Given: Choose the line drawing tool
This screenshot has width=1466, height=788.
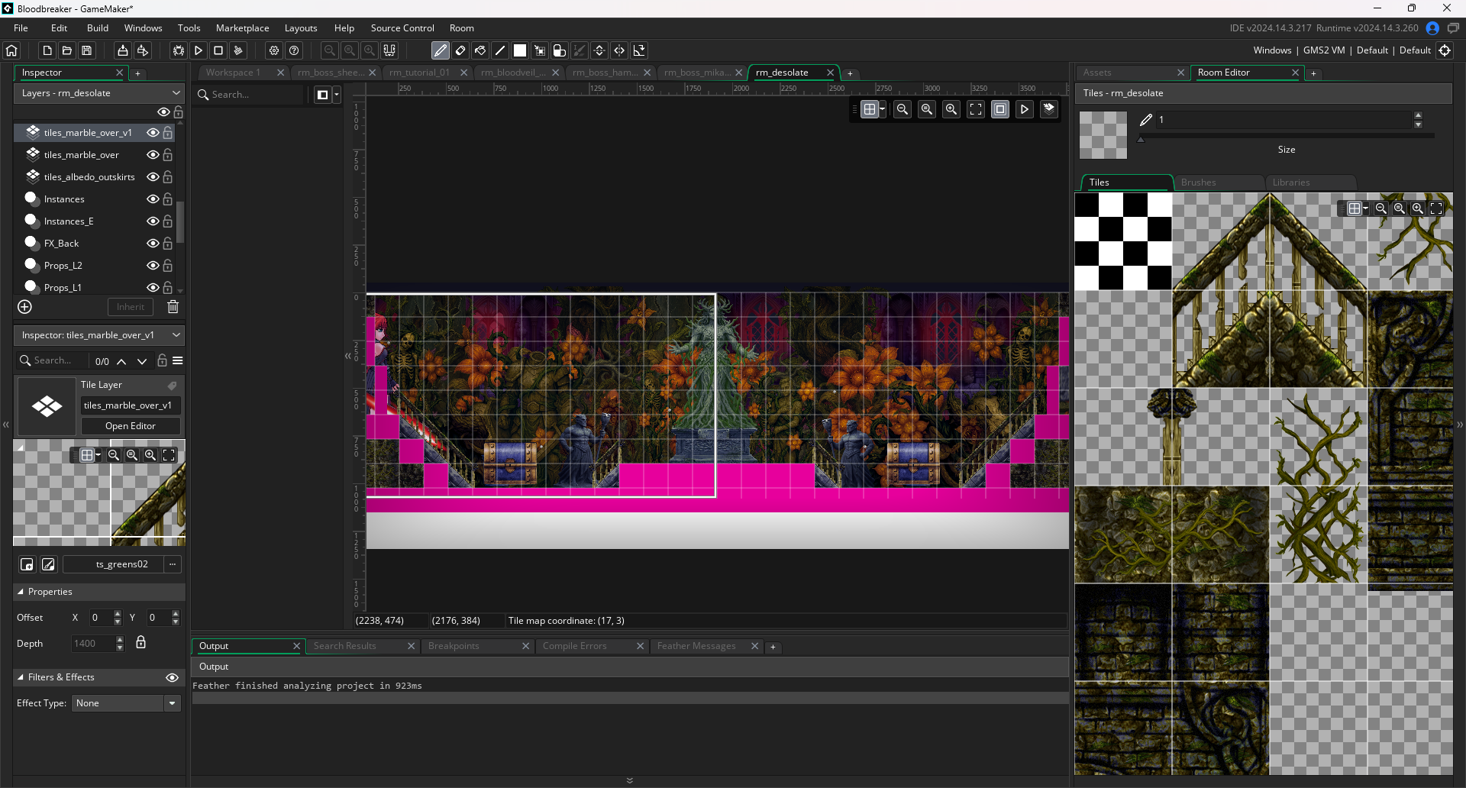Looking at the screenshot, I should pos(500,50).
